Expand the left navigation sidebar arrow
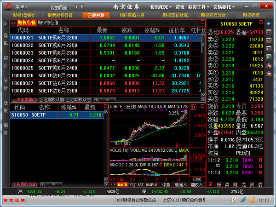Viewport: 276px width, 207px height. click(x=6, y=24)
